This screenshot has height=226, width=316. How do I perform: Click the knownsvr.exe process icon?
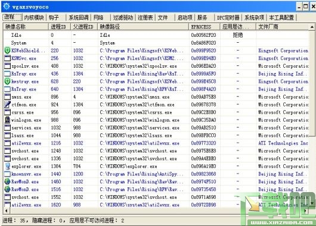click(x=7, y=174)
